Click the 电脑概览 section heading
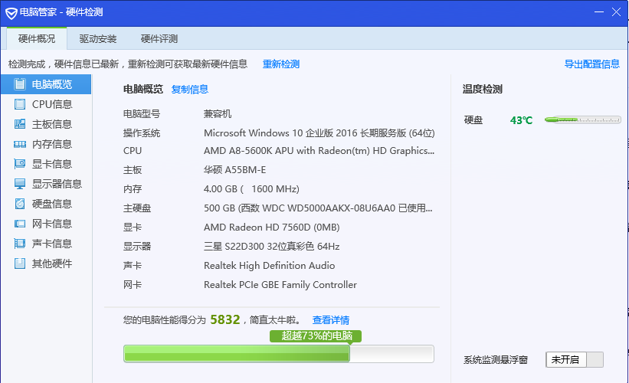Screen dimensions: 629x383 (143, 89)
